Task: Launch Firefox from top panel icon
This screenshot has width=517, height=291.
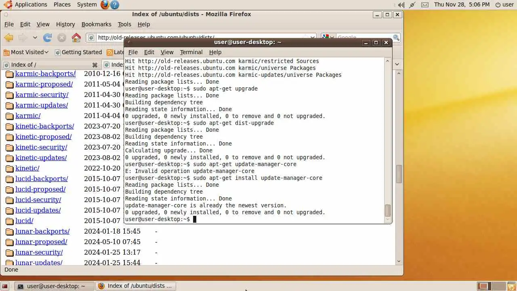Action: [x=105, y=5]
